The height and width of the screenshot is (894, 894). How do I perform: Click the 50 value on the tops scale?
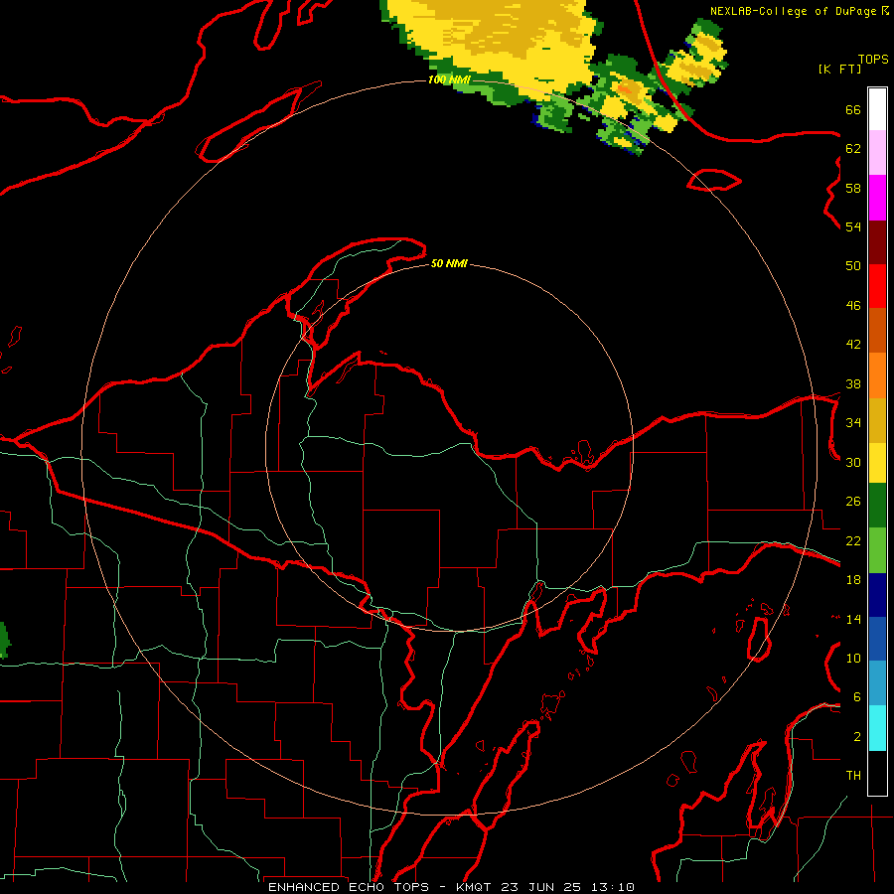853,265
